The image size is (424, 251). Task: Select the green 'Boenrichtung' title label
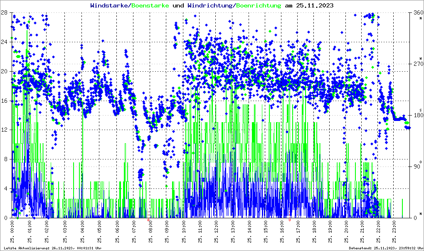tap(259, 5)
